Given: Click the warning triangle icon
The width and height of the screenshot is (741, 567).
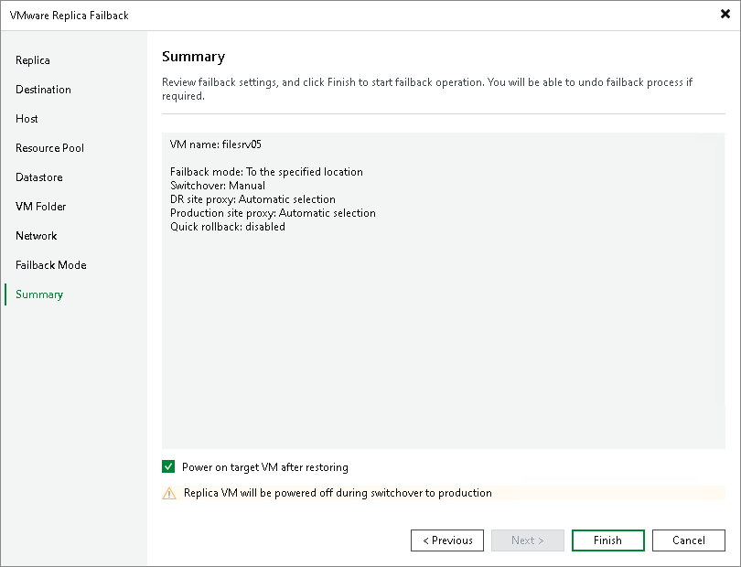Looking at the screenshot, I should click(x=169, y=493).
